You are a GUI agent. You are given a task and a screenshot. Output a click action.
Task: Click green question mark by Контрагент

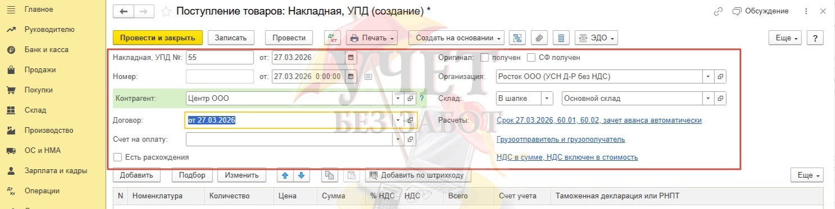pyautogui.click(x=421, y=98)
